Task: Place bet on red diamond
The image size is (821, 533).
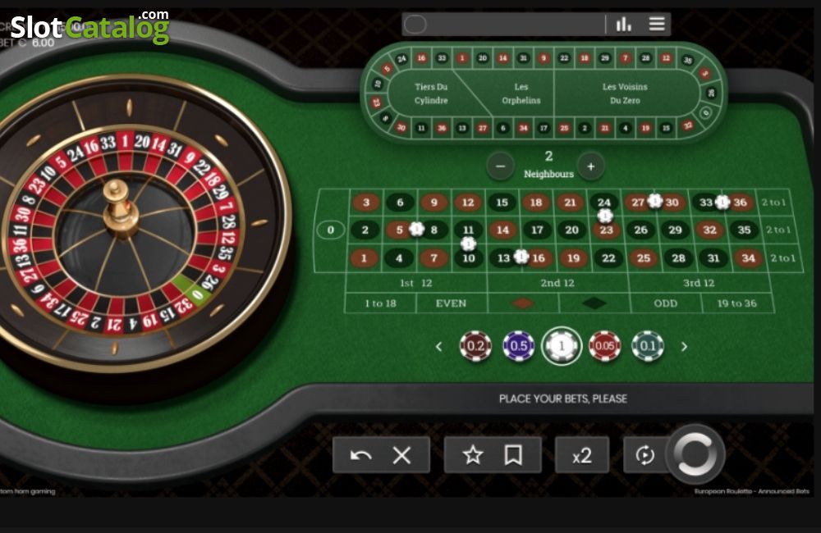Action: point(522,303)
